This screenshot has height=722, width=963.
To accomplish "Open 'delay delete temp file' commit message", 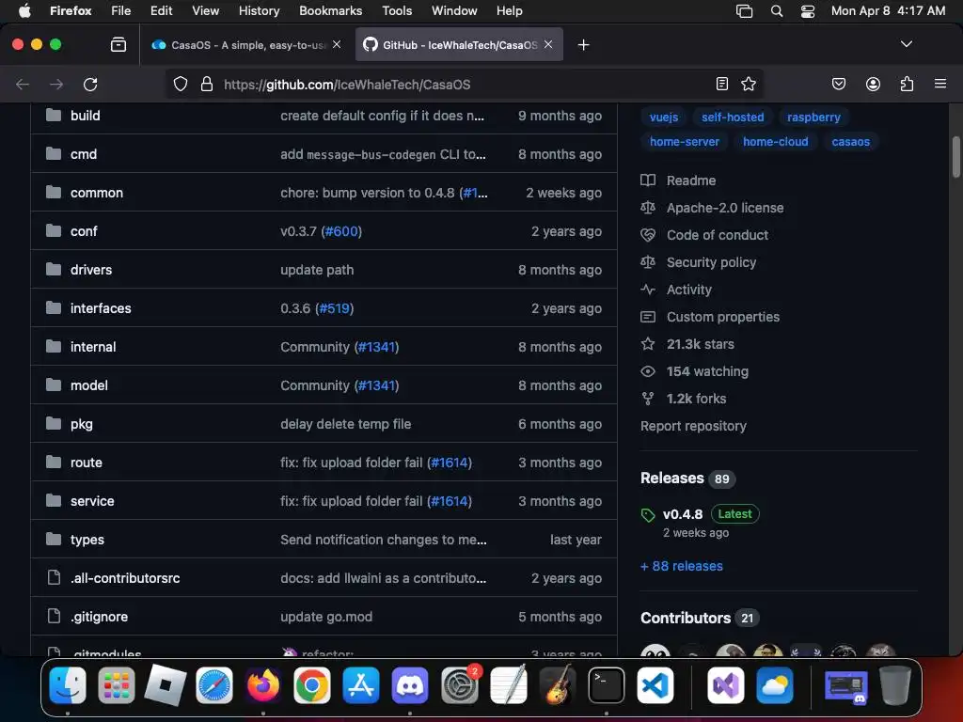I will coord(346,424).
